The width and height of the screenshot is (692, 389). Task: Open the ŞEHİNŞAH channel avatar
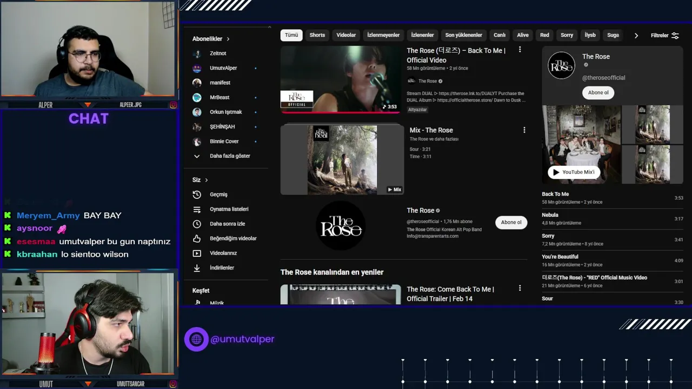click(x=197, y=126)
